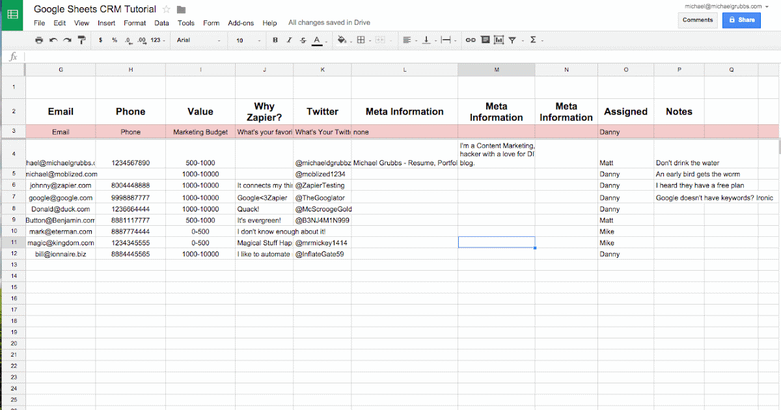Select row 11 header
781x410 pixels.
(x=12, y=242)
